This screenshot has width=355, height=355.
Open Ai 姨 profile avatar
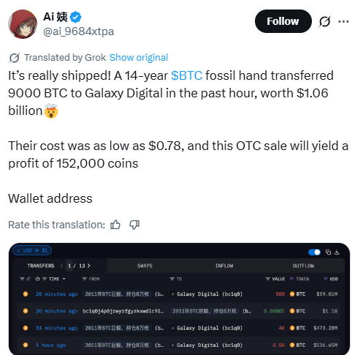click(x=23, y=24)
